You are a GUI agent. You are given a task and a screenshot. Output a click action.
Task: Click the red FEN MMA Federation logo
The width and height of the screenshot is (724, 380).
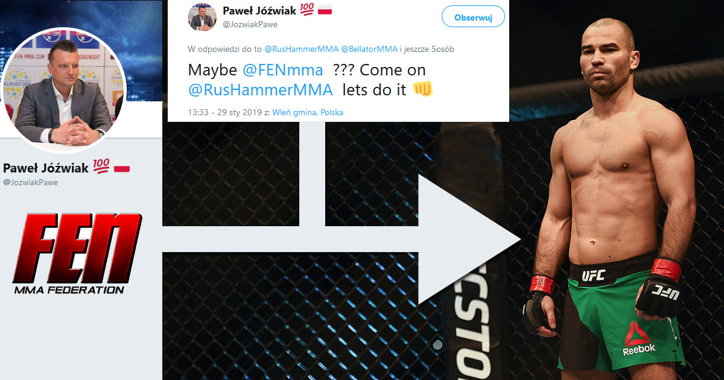[x=77, y=253]
